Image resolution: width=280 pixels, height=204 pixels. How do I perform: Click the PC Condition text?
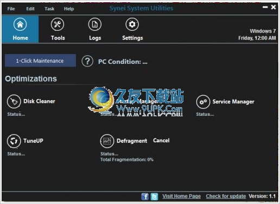[123, 62]
